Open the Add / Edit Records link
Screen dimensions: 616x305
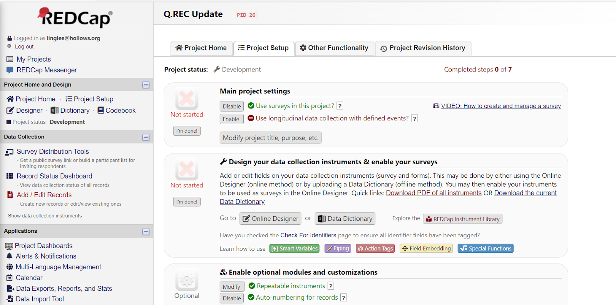coord(44,195)
